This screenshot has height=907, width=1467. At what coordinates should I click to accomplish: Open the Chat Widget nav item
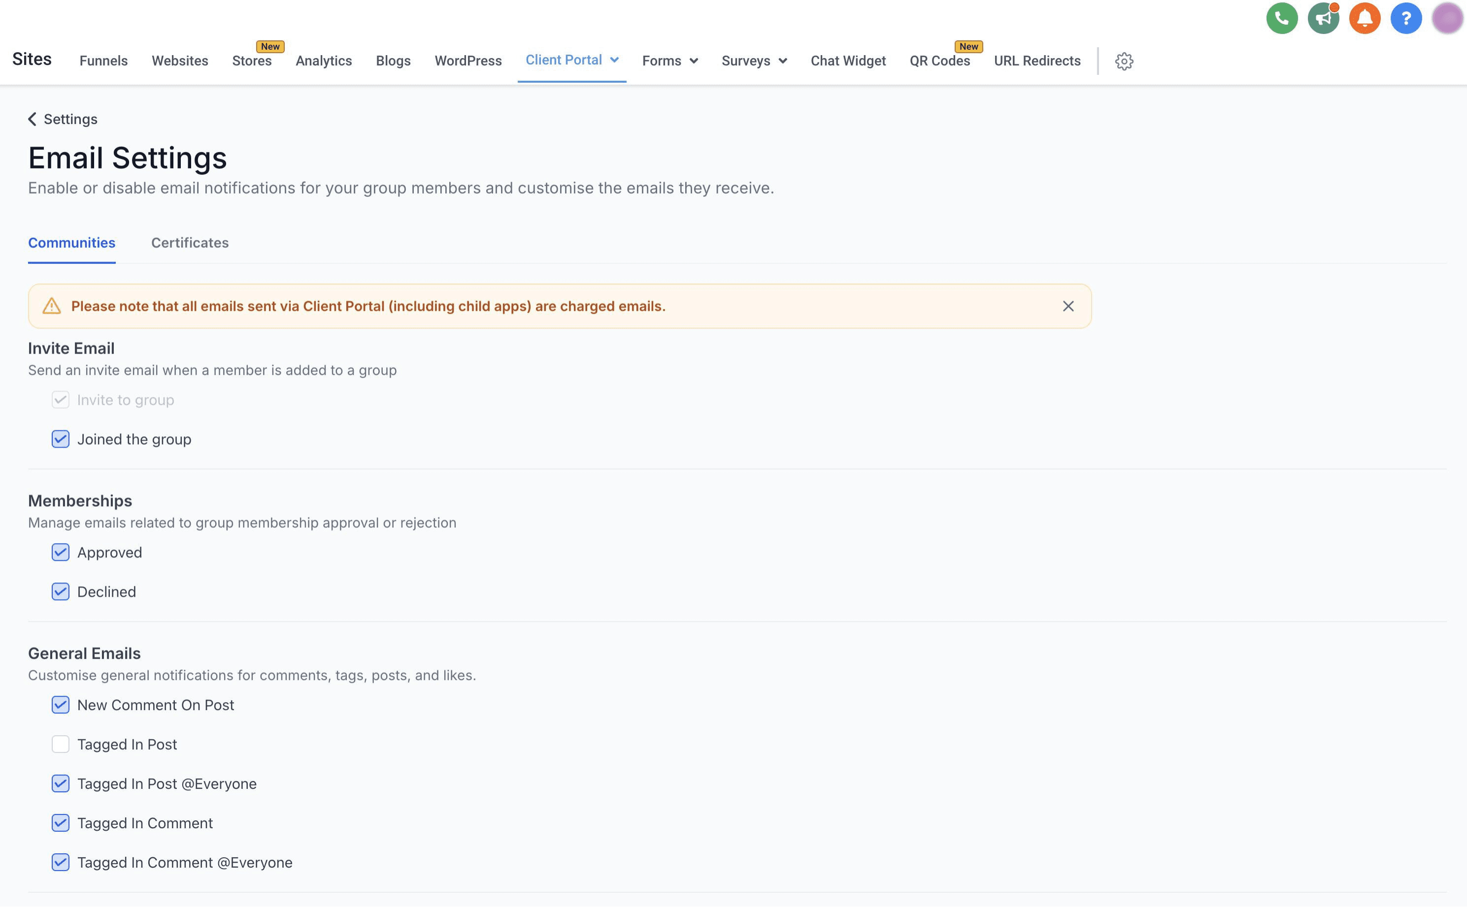[848, 61]
